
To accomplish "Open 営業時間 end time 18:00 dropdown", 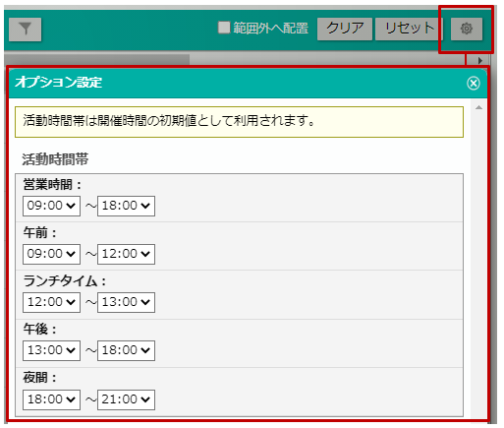I will pyautogui.click(x=126, y=206).
